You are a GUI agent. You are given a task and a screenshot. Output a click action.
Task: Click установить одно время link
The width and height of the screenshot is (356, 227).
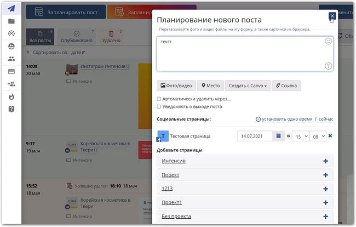click(284, 119)
